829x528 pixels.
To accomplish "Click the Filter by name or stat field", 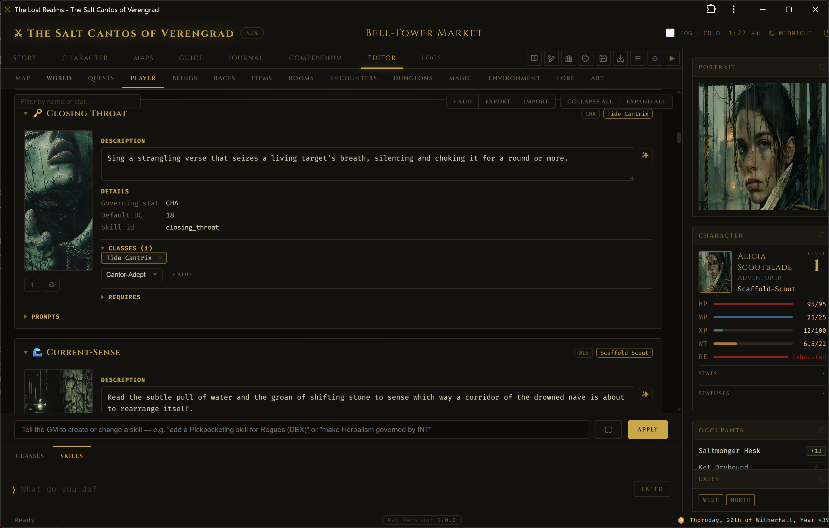I will point(78,101).
